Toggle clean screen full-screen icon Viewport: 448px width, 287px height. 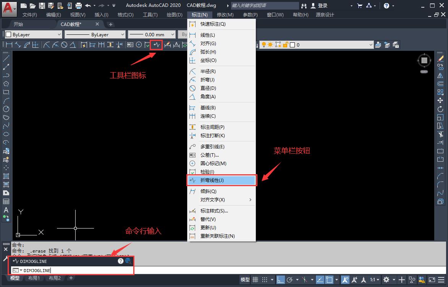(432, 280)
